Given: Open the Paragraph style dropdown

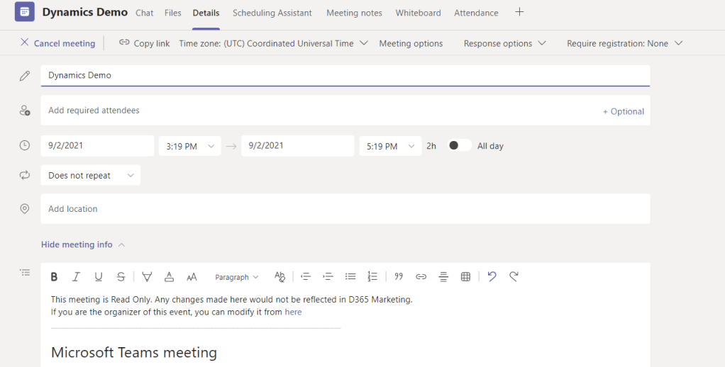Looking at the screenshot, I should pos(237,277).
